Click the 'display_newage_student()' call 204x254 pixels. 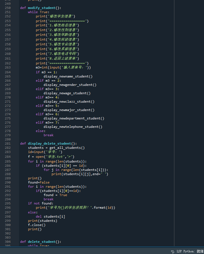coord(67,93)
